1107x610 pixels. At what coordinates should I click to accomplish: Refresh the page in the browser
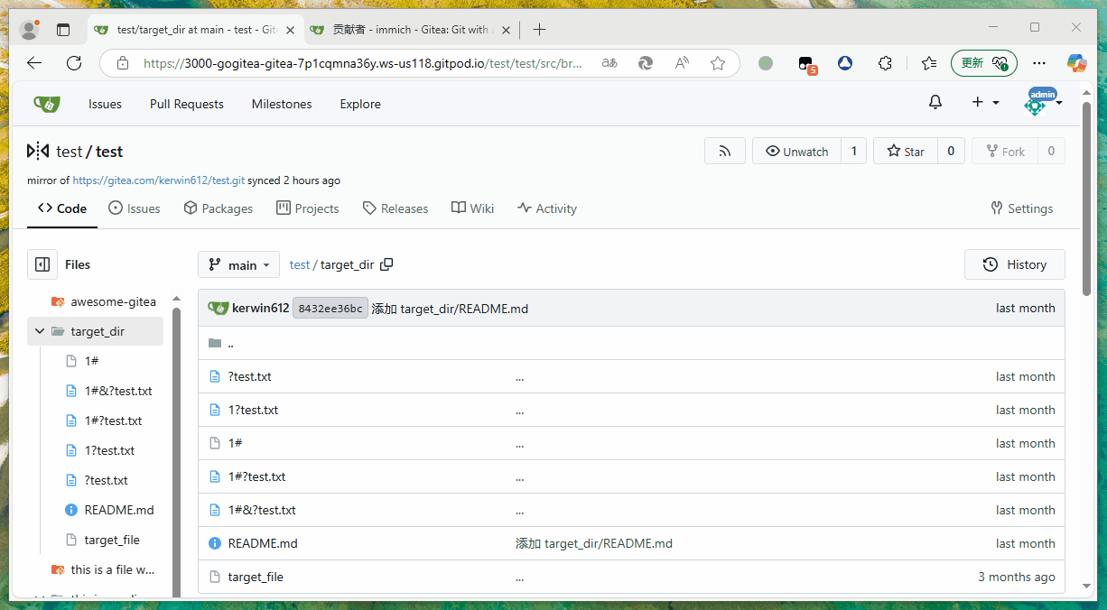(74, 63)
